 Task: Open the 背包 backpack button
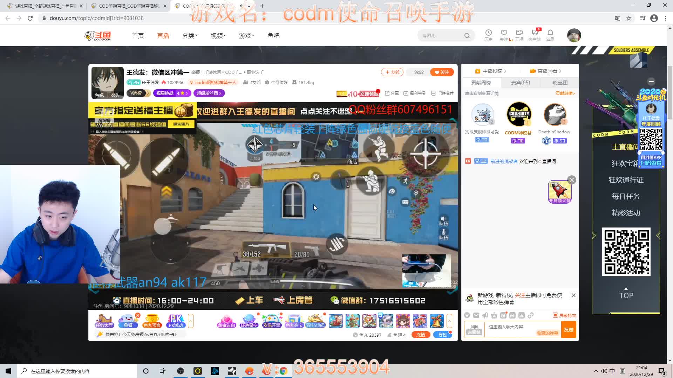(442, 335)
